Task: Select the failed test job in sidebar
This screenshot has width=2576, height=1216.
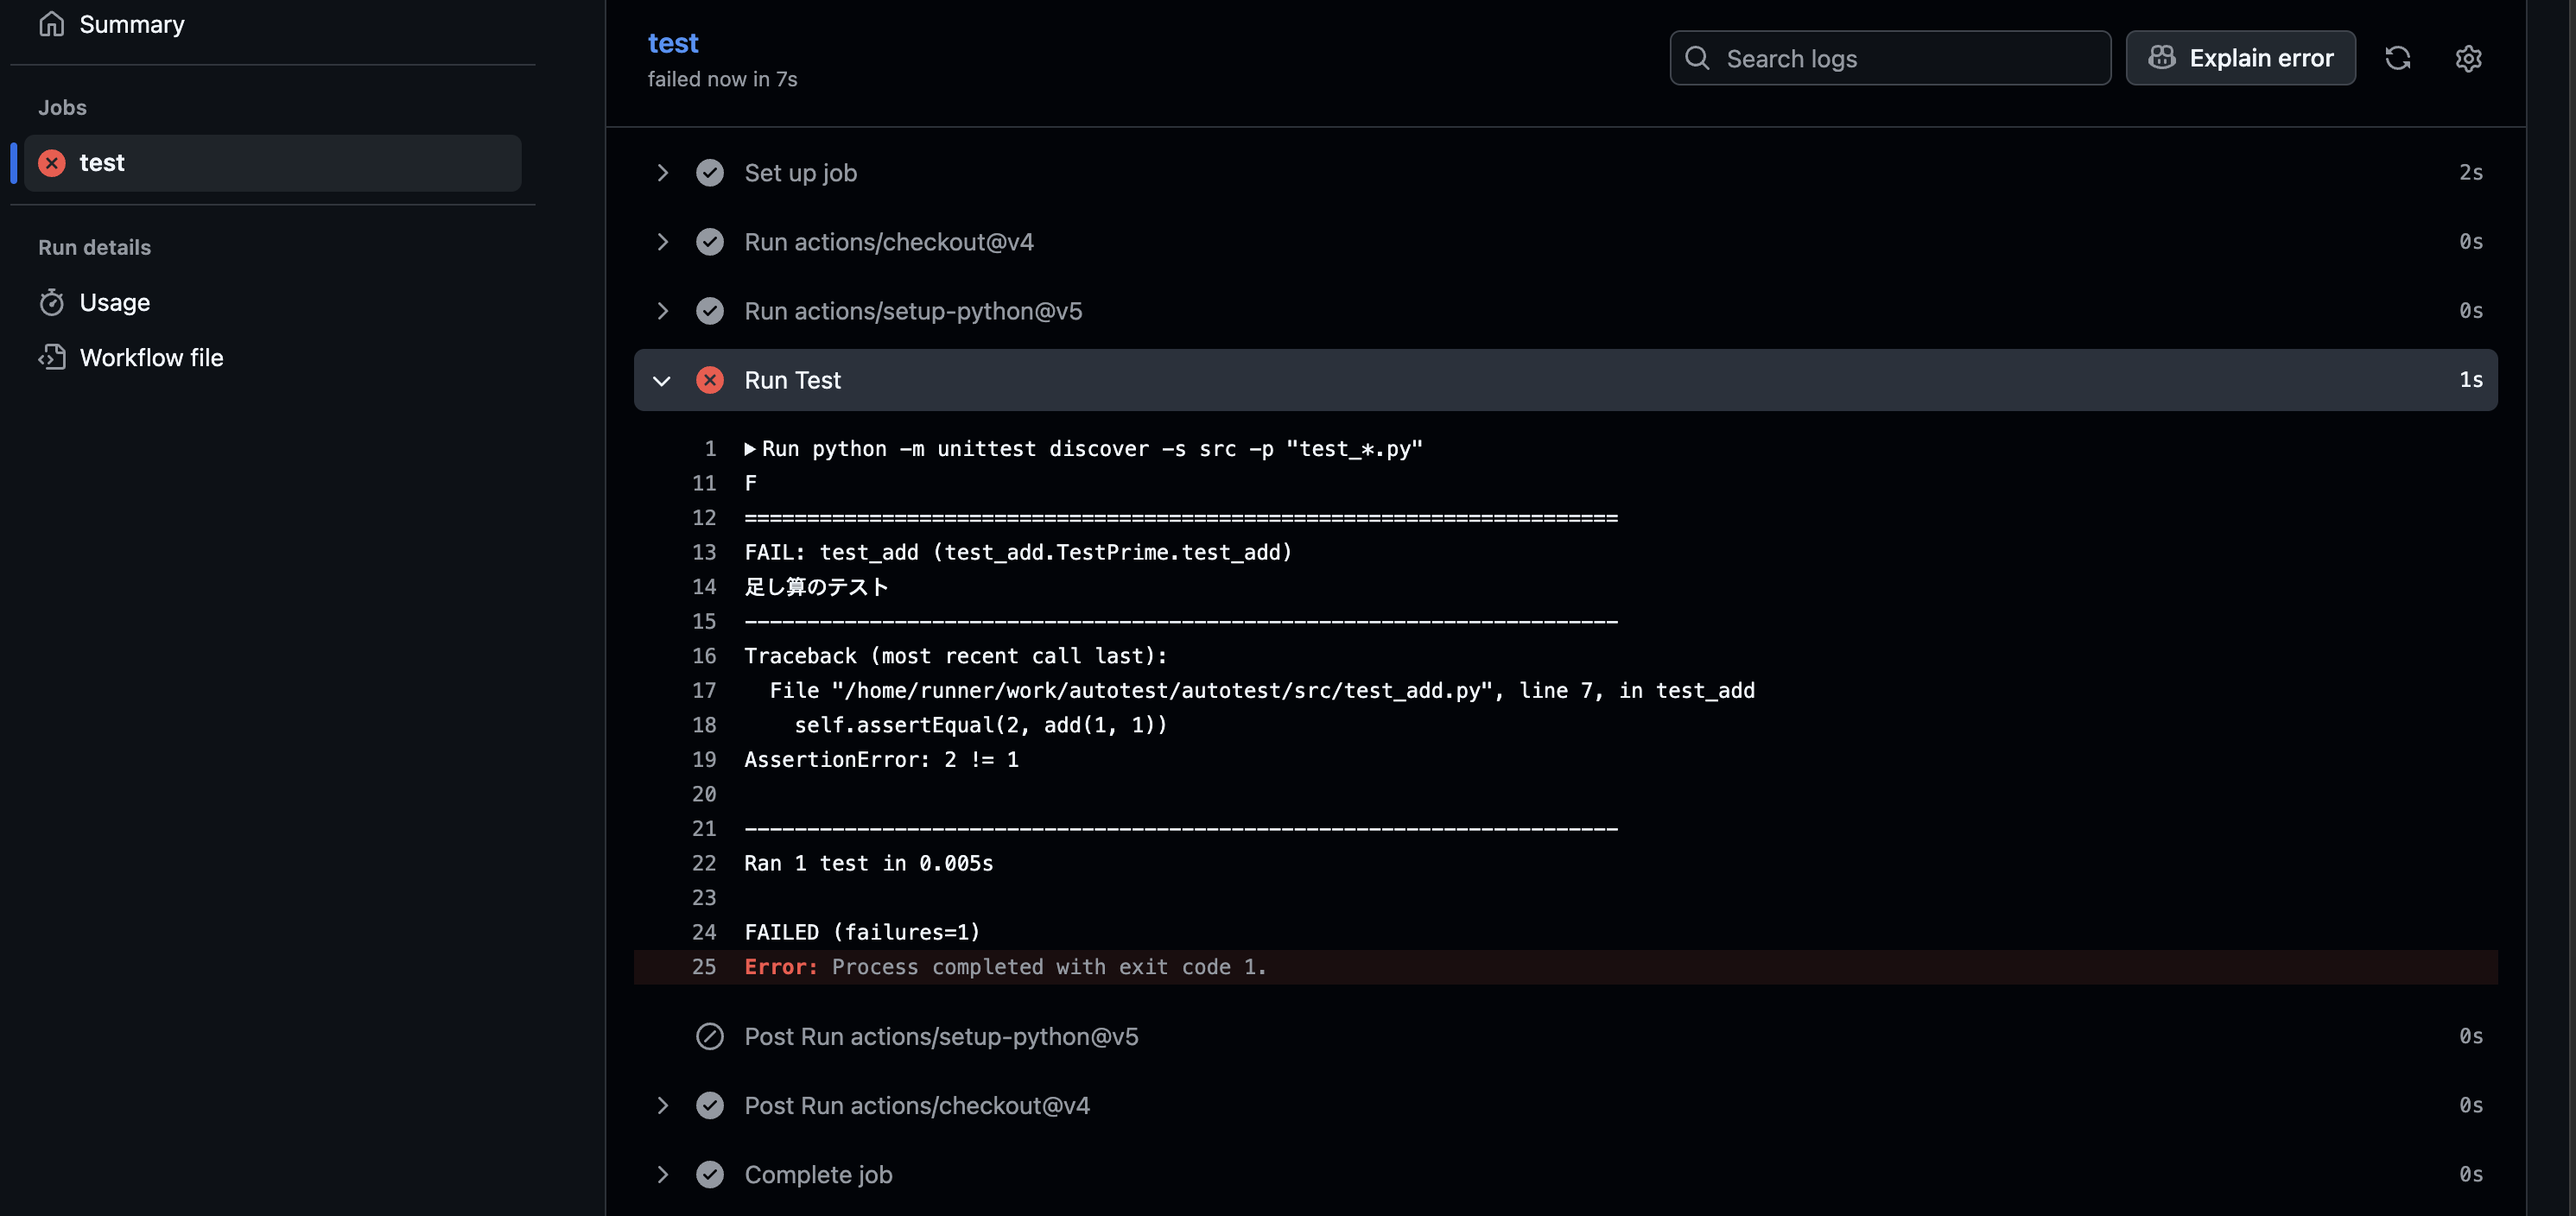Action: (272, 163)
